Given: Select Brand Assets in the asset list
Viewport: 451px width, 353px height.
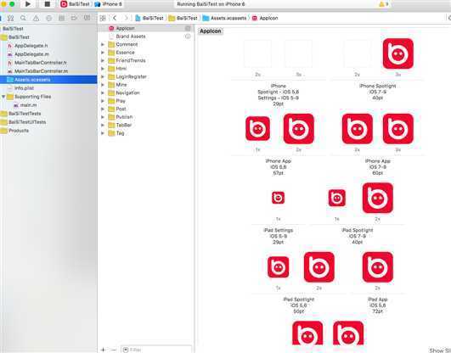Looking at the screenshot, I should click(131, 36).
